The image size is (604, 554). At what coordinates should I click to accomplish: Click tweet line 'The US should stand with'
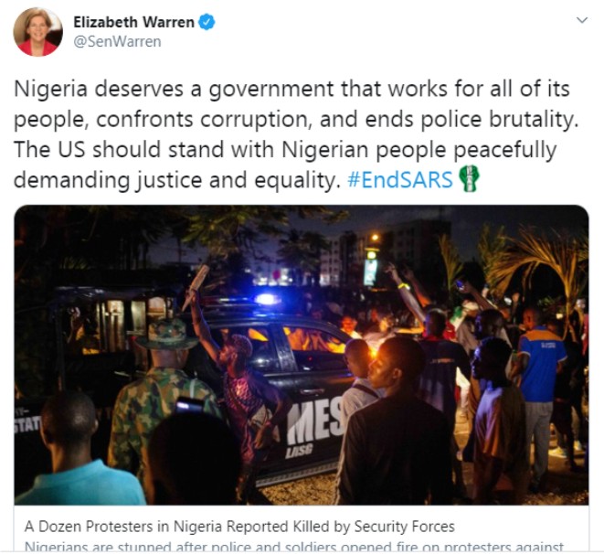(x=285, y=150)
